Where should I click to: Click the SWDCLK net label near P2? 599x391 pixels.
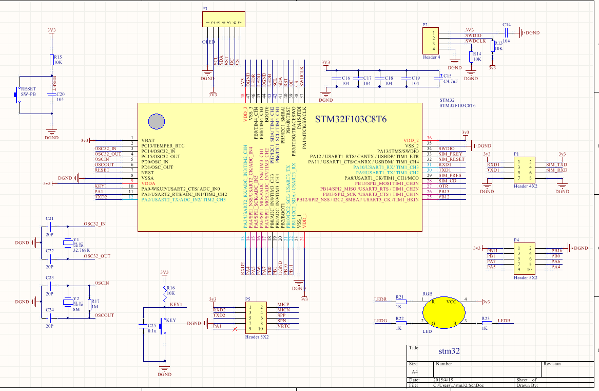click(x=475, y=40)
